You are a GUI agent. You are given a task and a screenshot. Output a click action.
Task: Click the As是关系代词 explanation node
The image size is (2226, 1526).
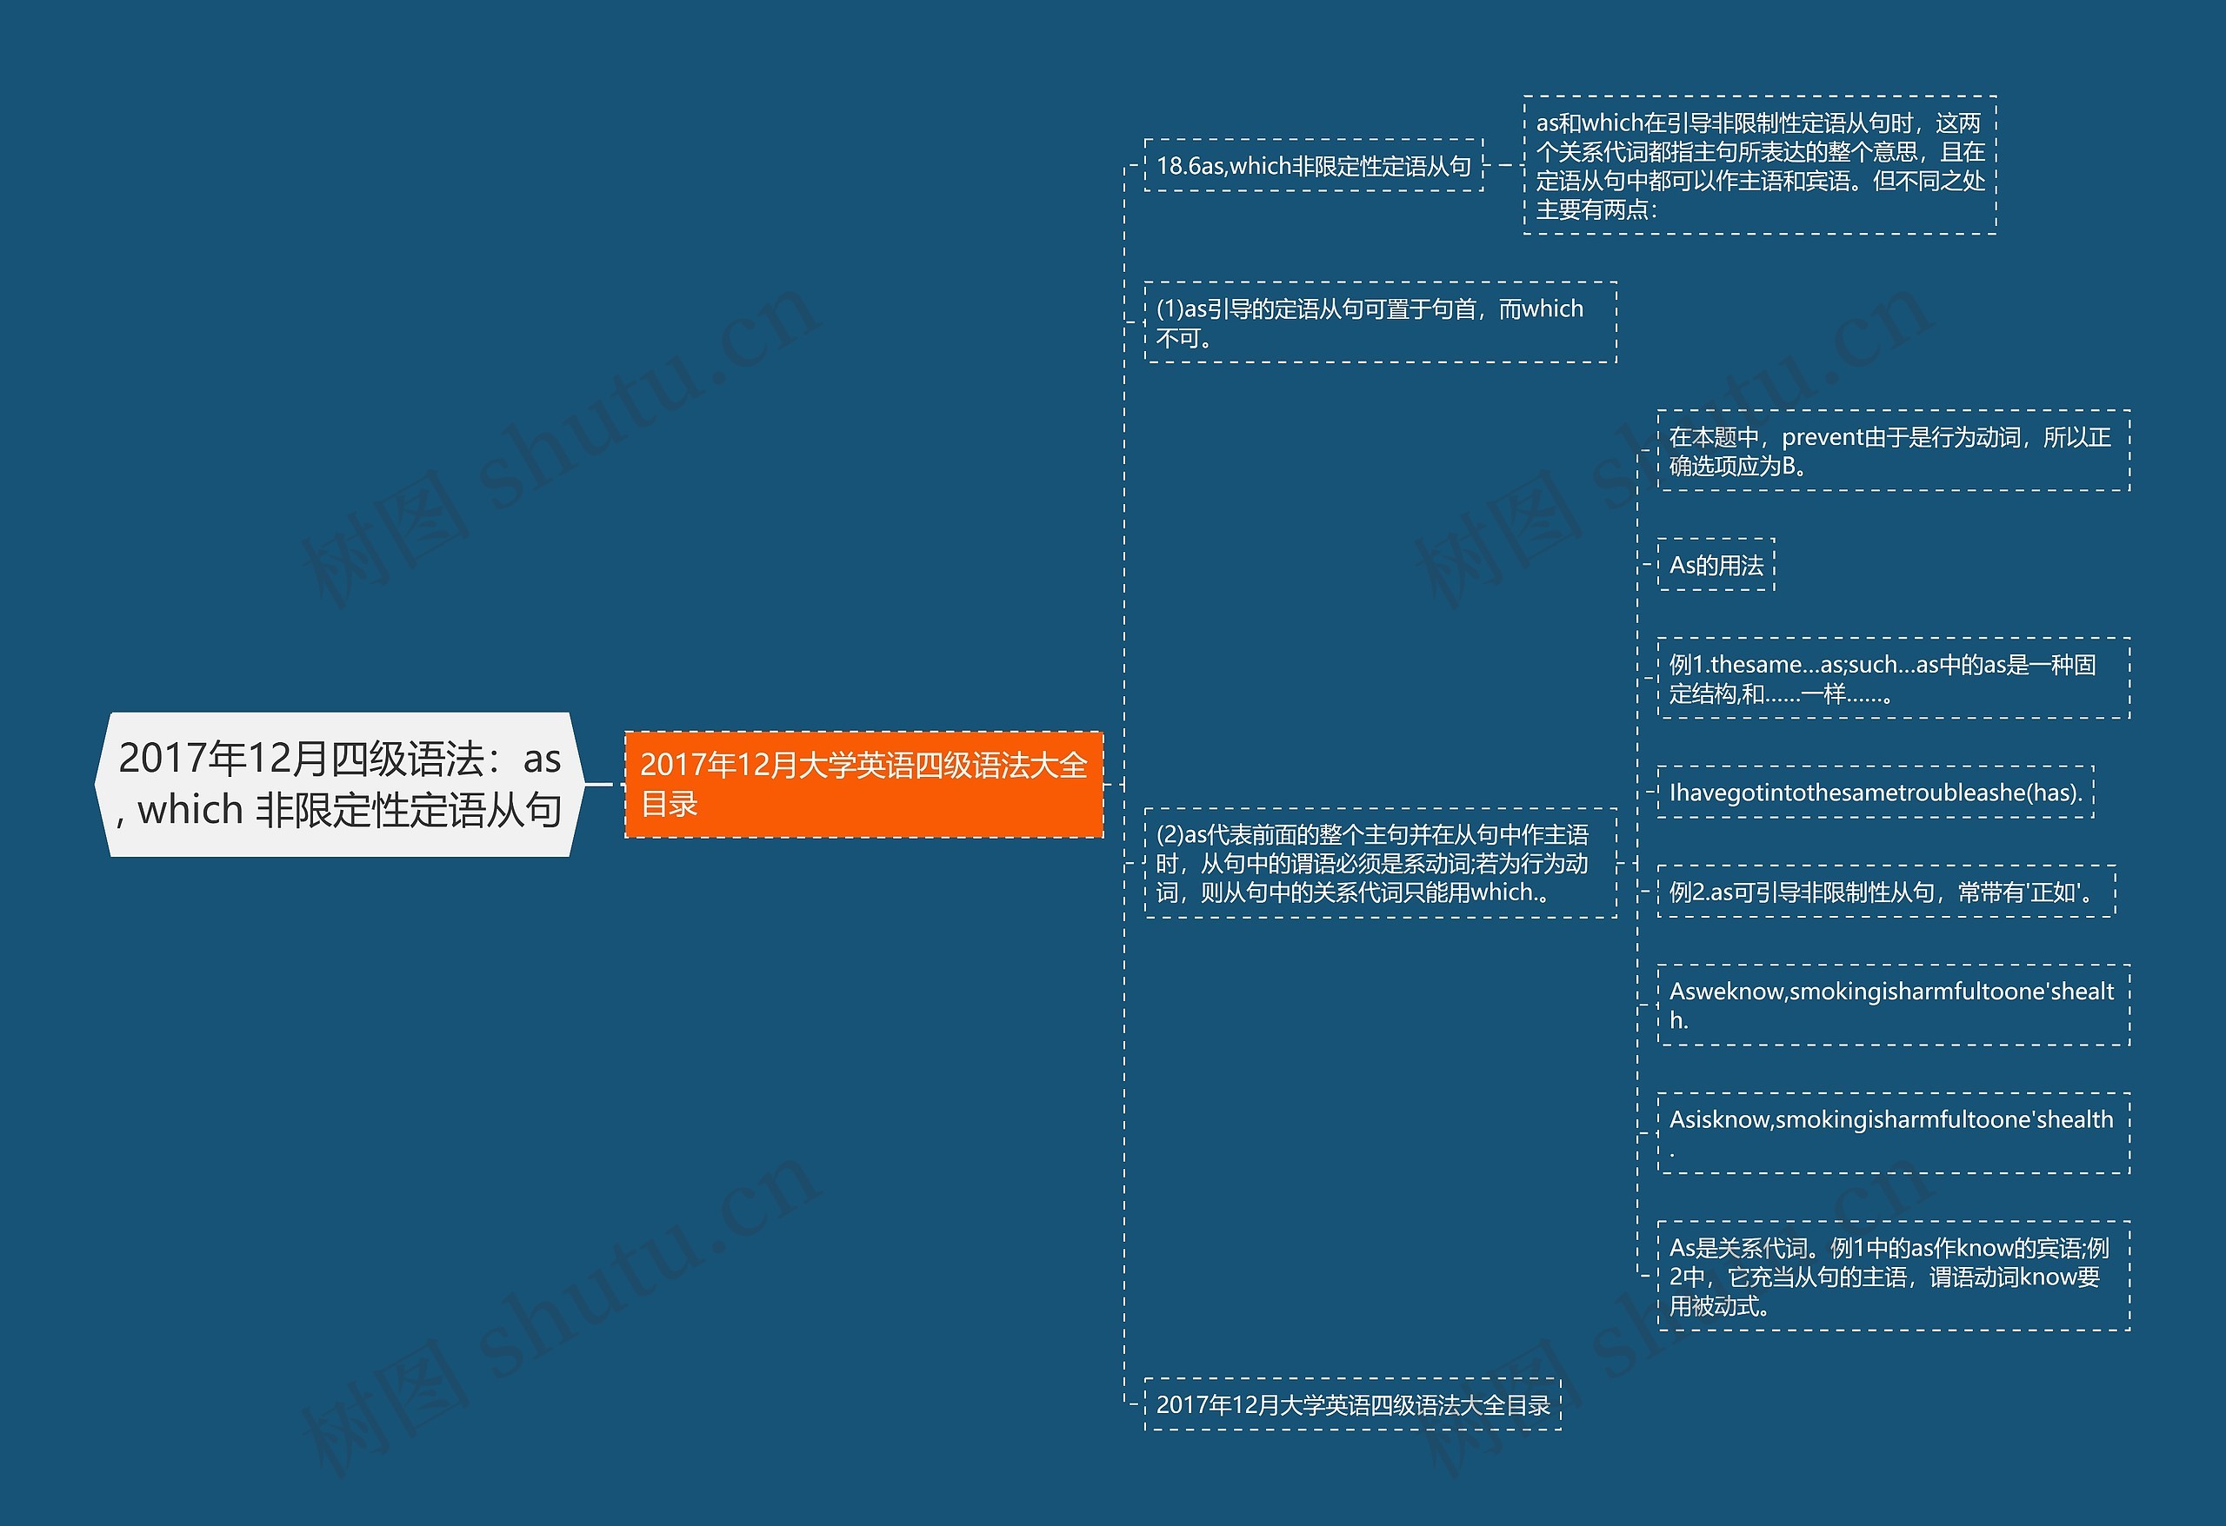[x=1893, y=1276]
